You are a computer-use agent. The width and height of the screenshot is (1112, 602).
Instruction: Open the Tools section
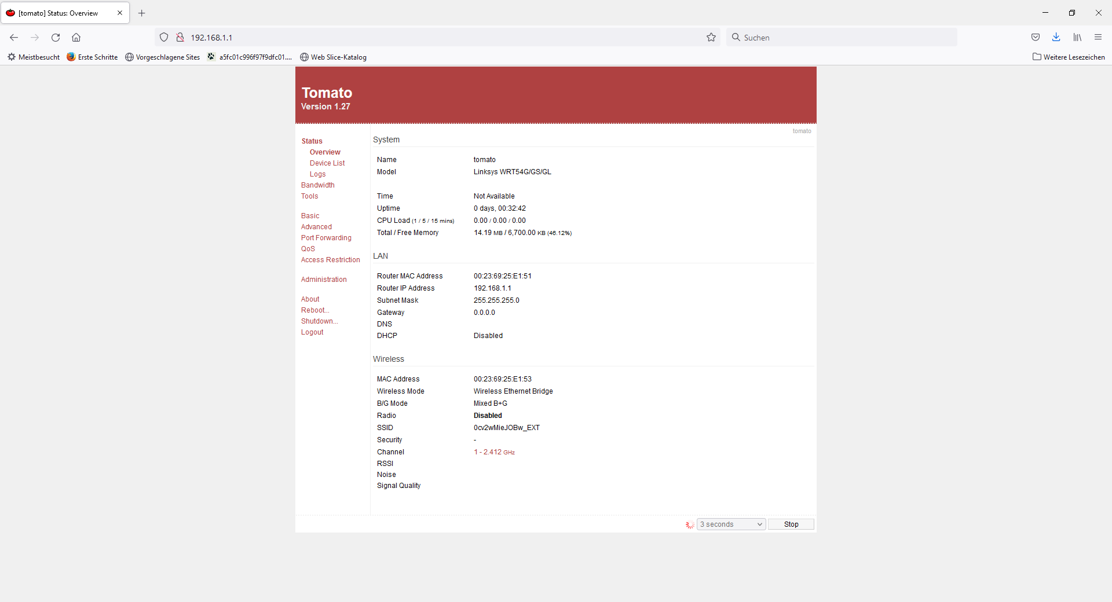pos(310,196)
